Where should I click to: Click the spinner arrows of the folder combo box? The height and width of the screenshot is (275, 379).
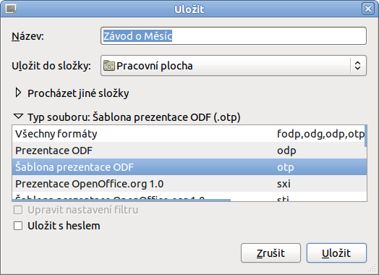(x=357, y=66)
